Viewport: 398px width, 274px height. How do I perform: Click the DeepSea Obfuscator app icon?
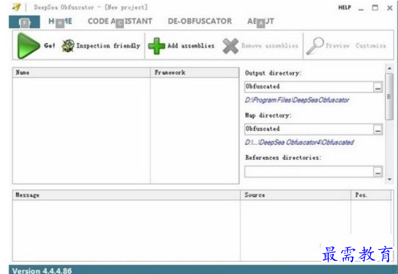16,7
